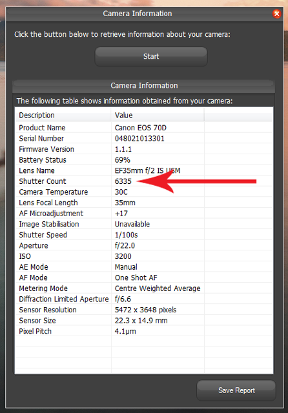288x413 pixels.
Task: Select the Product Name row
Action: tap(144, 128)
